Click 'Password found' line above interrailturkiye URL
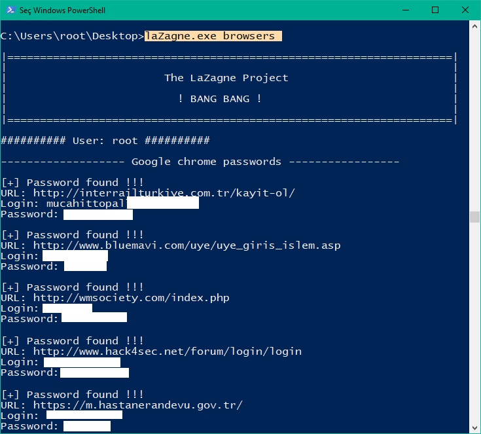Viewport: 481px width, 434px height. (x=73, y=183)
